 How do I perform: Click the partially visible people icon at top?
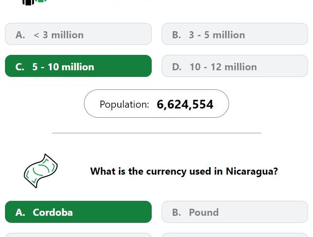pos(34,2)
